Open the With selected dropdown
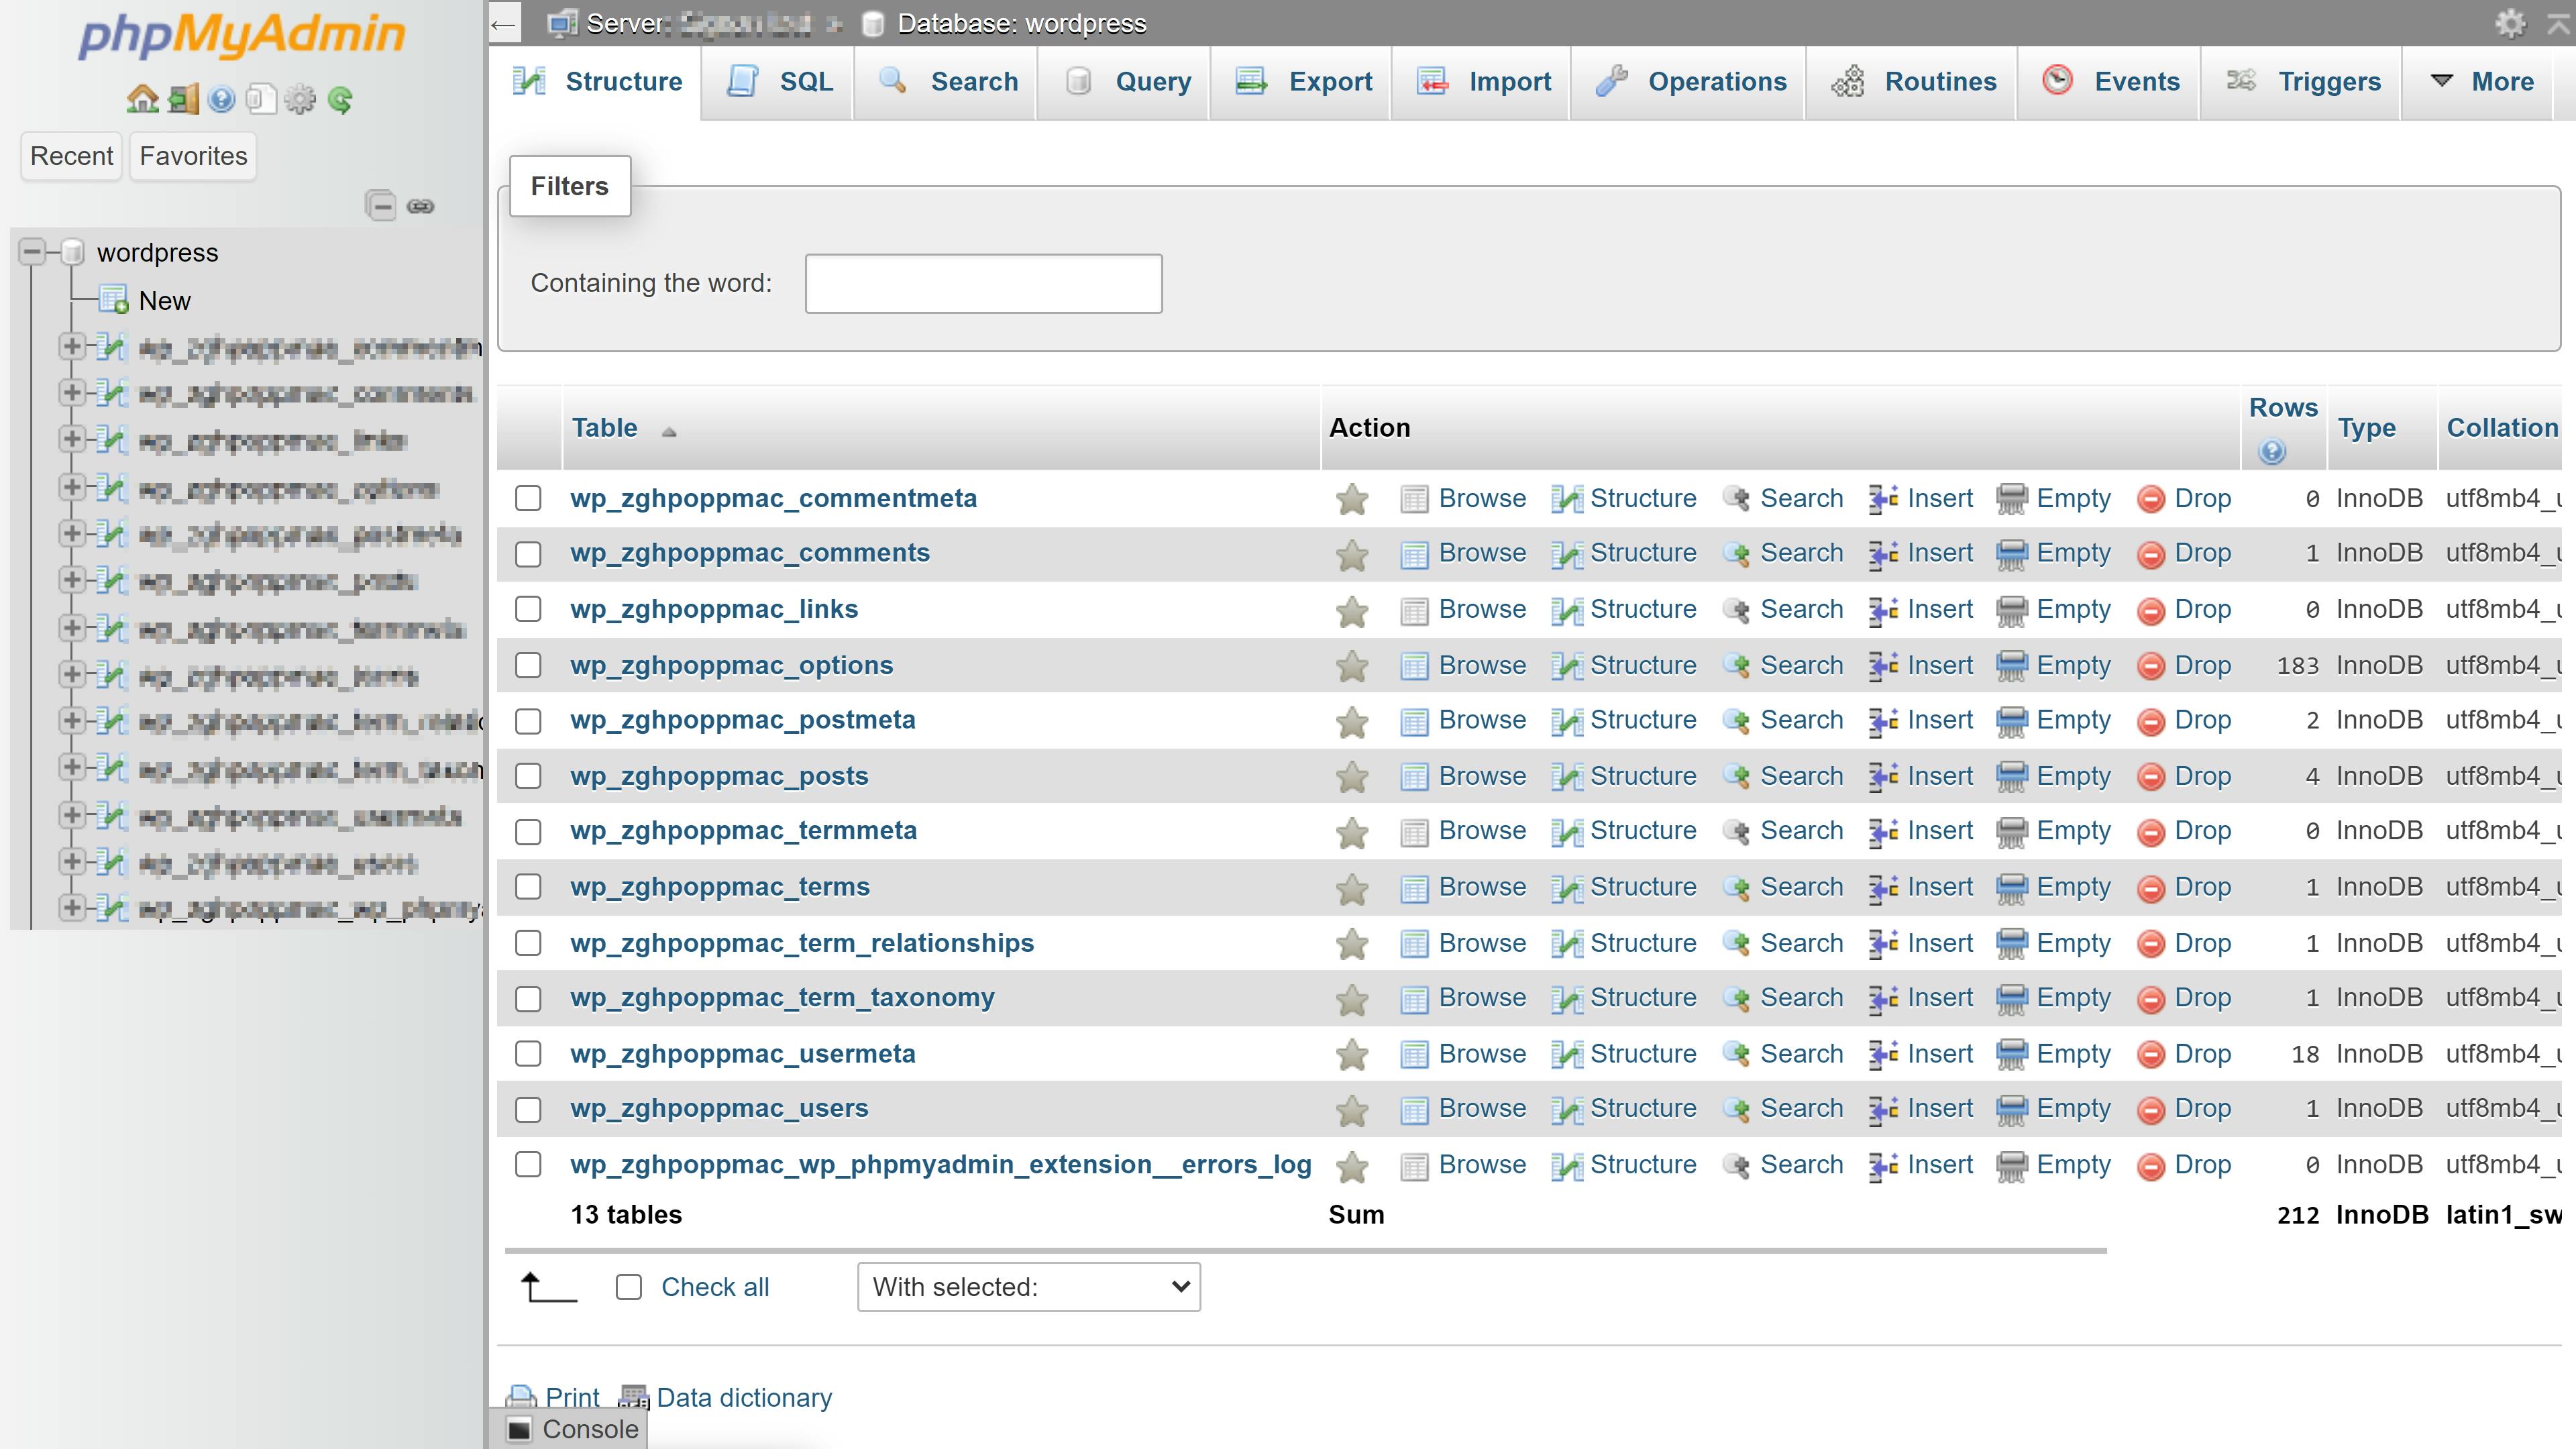Image resolution: width=2576 pixels, height=1449 pixels. click(x=1027, y=1287)
